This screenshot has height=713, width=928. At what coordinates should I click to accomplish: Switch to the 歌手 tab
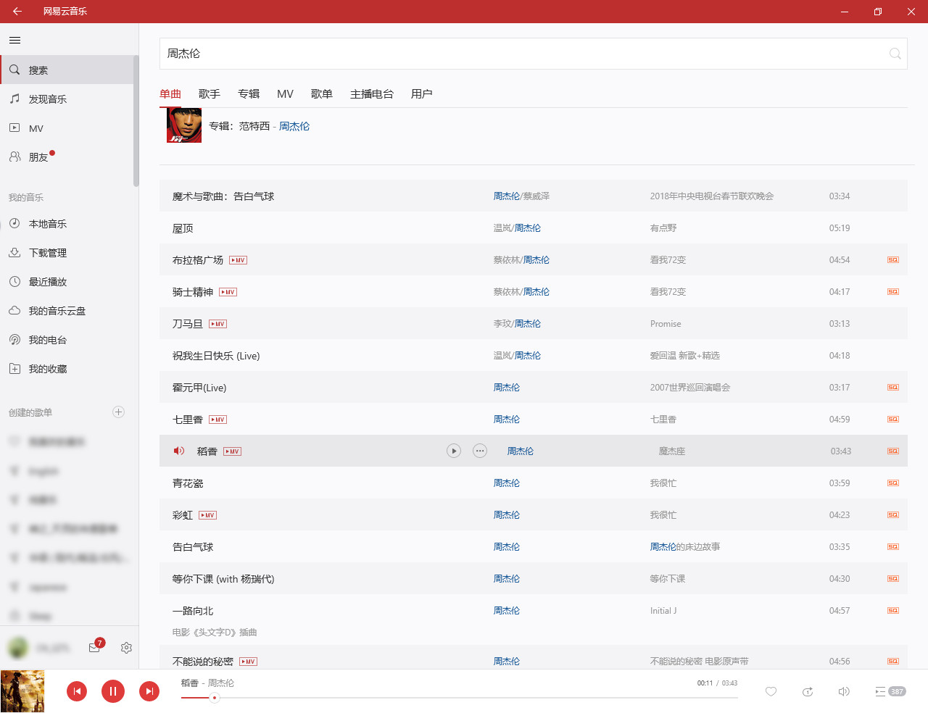click(x=209, y=94)
